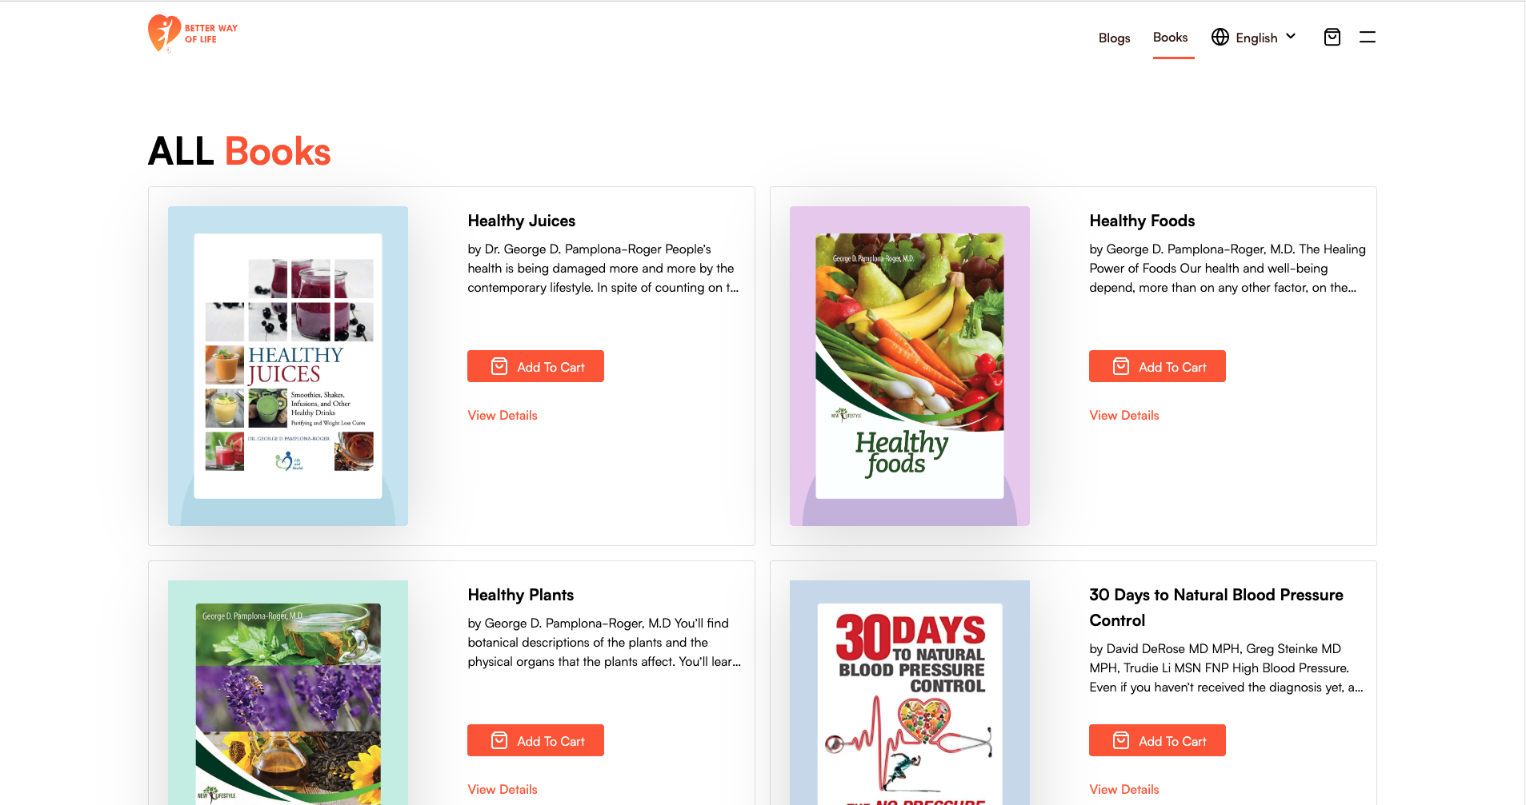
Task: Open the Healthy Foods book cover
Action: 910,366
